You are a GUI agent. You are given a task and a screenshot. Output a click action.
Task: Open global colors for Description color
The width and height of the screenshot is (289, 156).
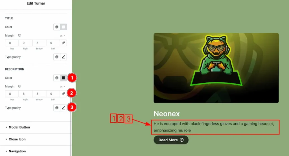point(57,78)
